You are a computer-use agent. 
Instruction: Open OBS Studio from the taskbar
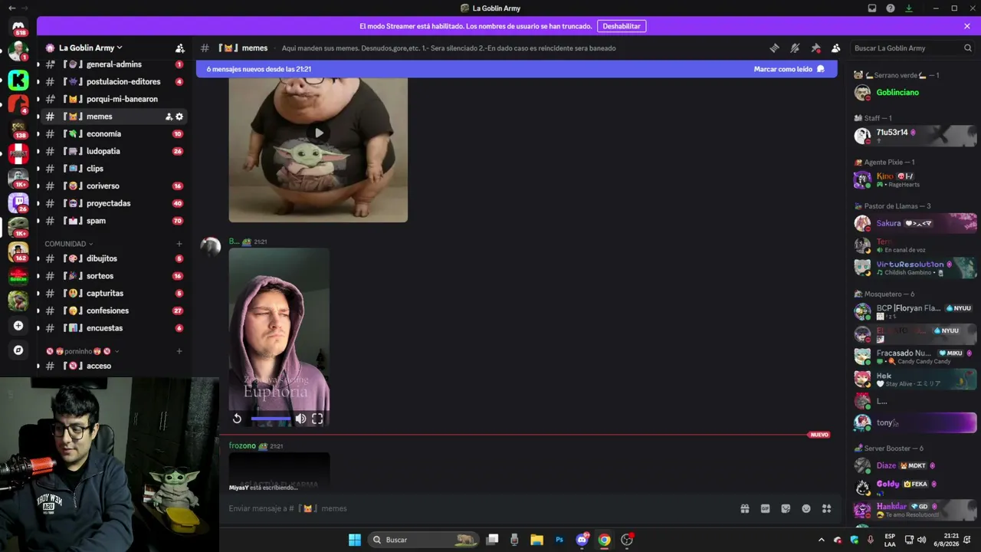[x=627, y=540]
